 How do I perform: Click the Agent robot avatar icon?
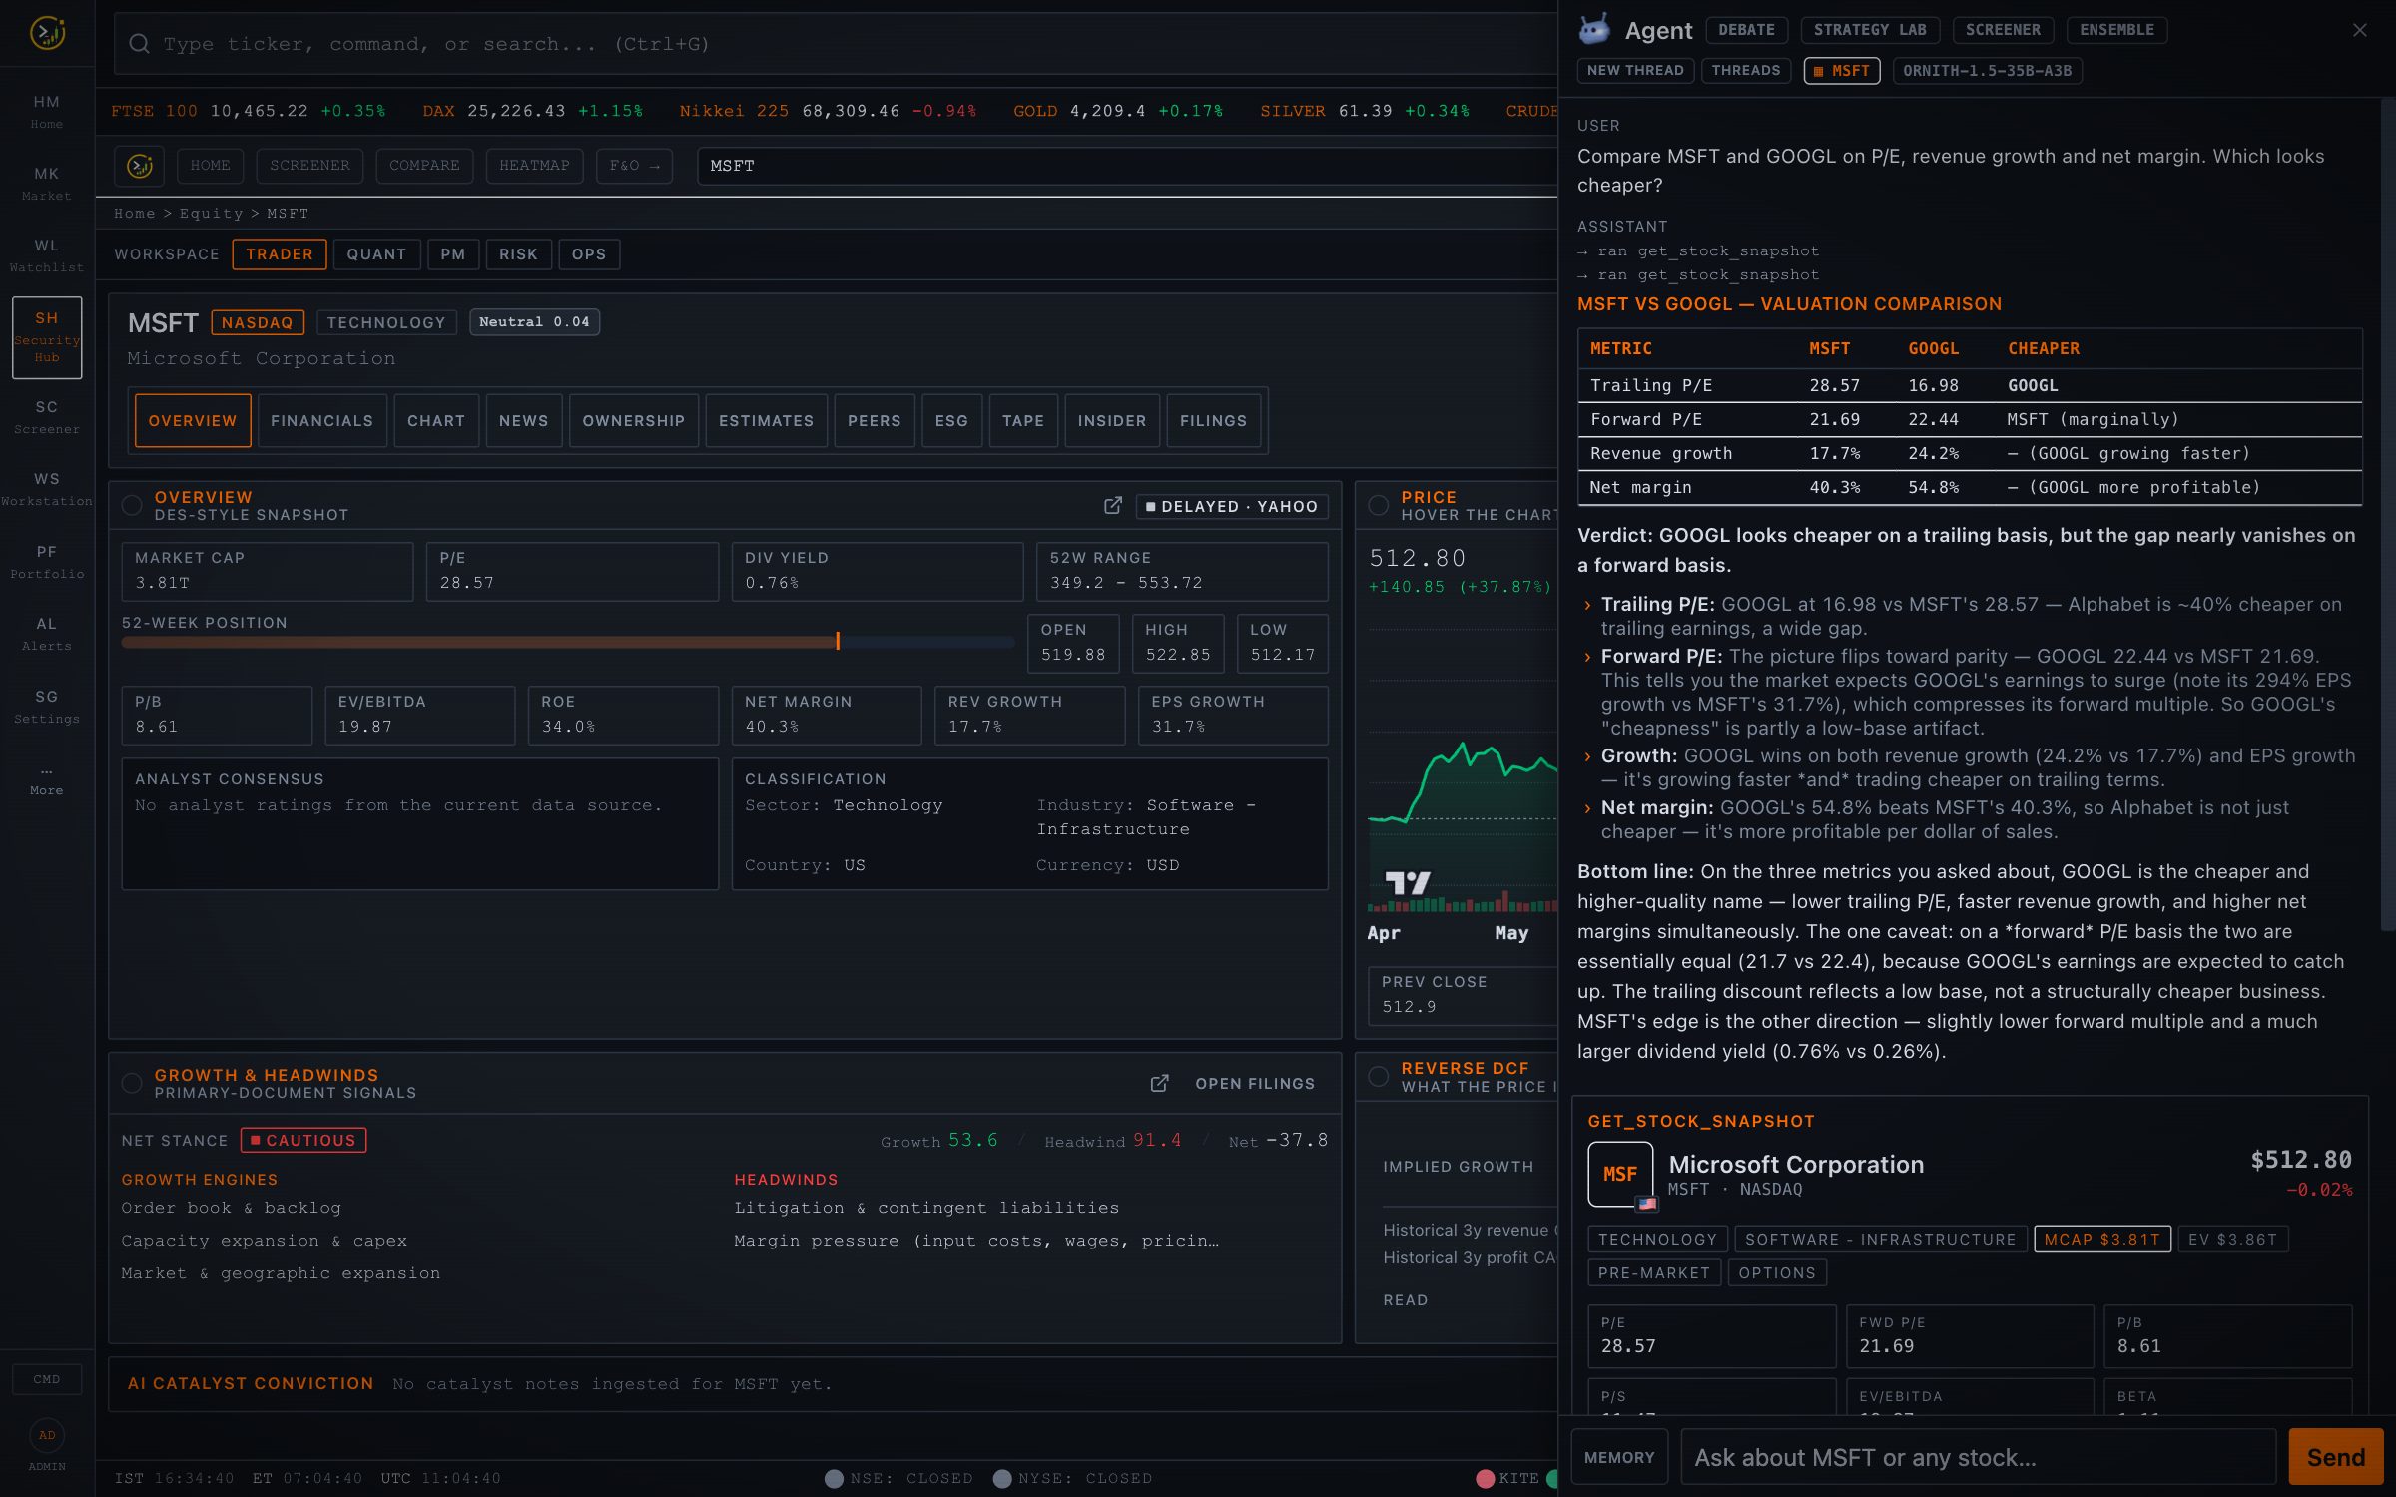click(x=1594, y=30)
